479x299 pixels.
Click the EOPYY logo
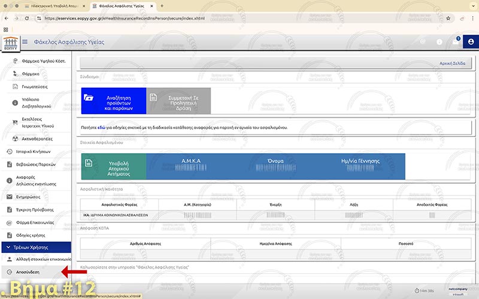[x=10, y=43]
